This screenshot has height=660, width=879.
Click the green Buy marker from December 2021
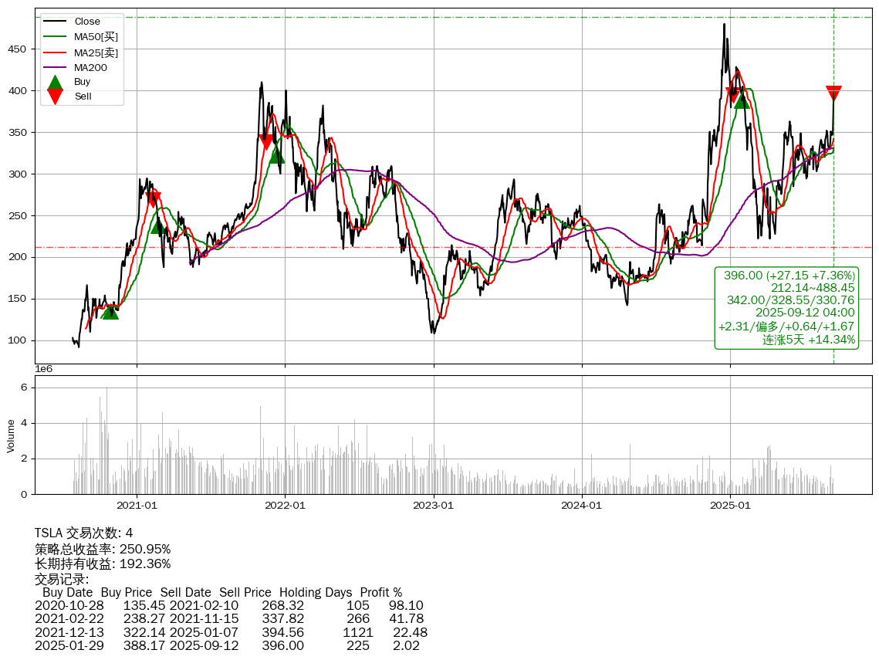pyautogui.click(x=277, y=156)
